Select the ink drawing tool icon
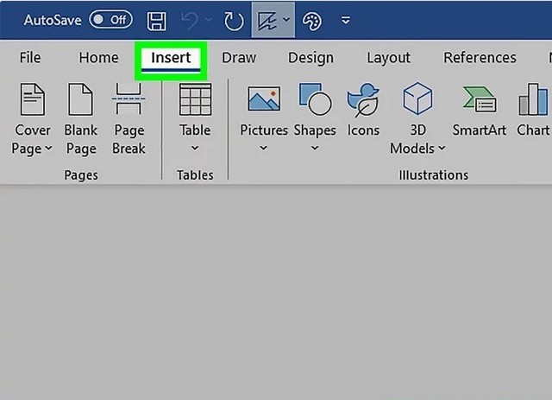 tap(268, 19)
